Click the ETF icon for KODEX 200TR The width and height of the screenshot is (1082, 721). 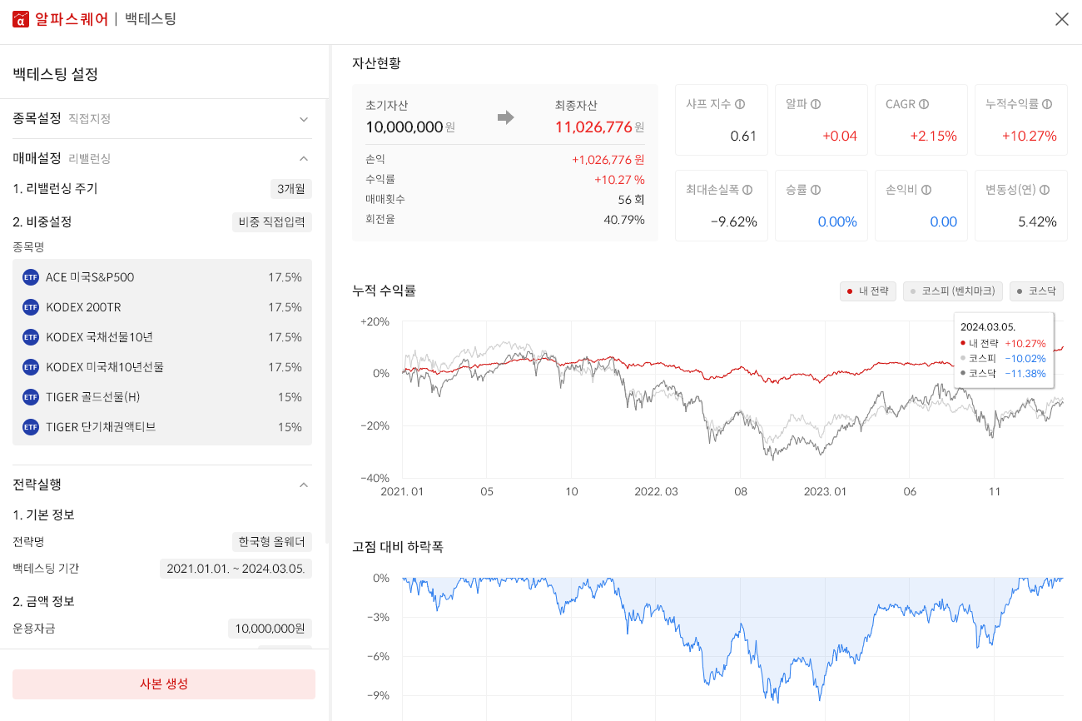[31, 307]
